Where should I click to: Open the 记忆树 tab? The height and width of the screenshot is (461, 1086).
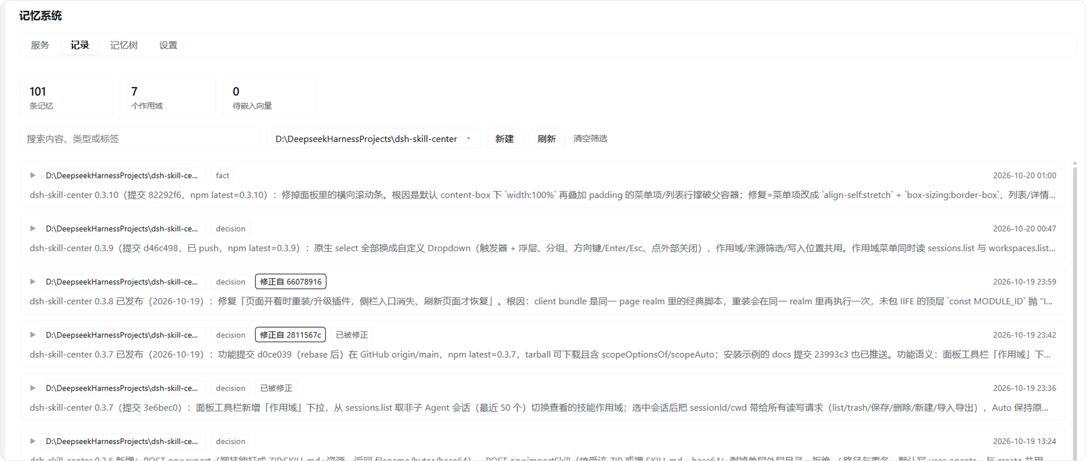124,45
